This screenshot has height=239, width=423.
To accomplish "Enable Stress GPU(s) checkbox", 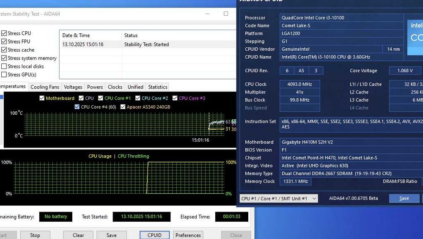I will point(4,74).
